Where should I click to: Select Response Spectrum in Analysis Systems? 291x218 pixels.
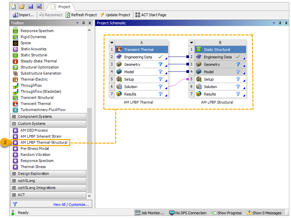click(x=33, y=31)
